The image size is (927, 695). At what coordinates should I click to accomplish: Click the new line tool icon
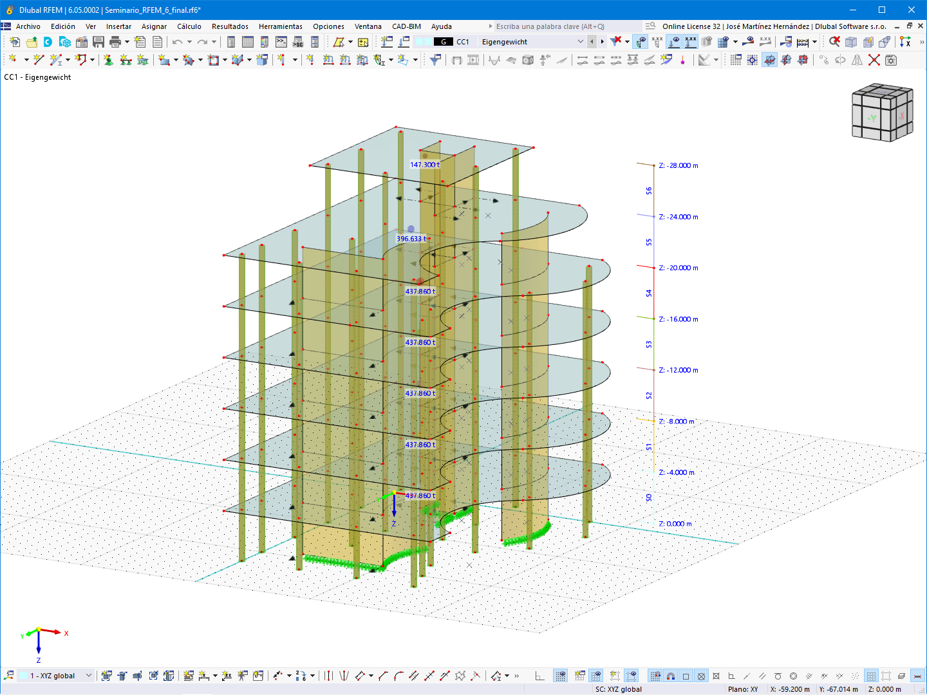click(39, 60)
